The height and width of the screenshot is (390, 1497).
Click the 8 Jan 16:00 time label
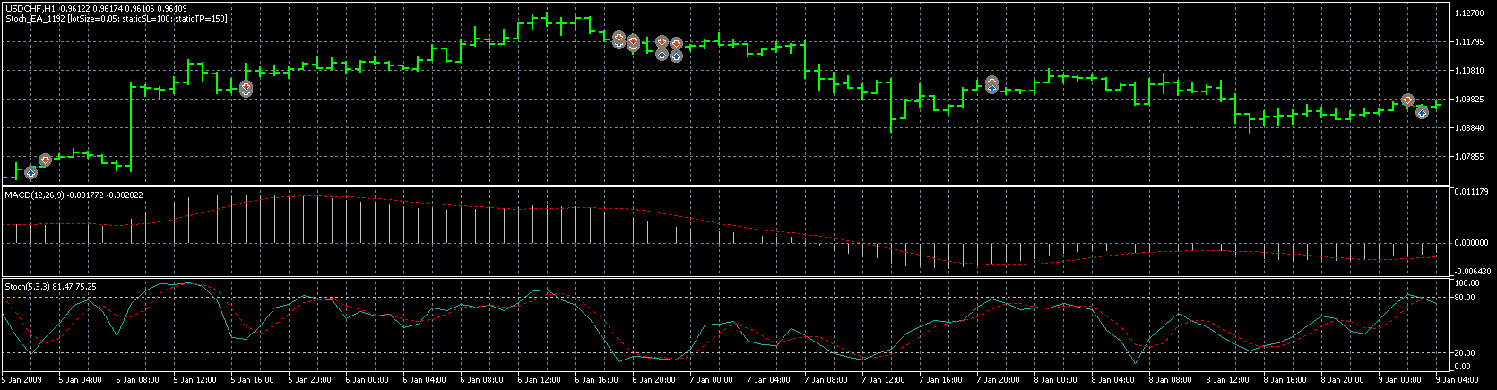[1285, 380]
